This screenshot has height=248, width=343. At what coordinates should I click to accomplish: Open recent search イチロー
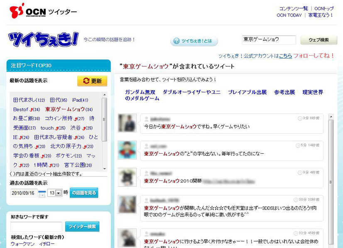click(x=47, y=244)
